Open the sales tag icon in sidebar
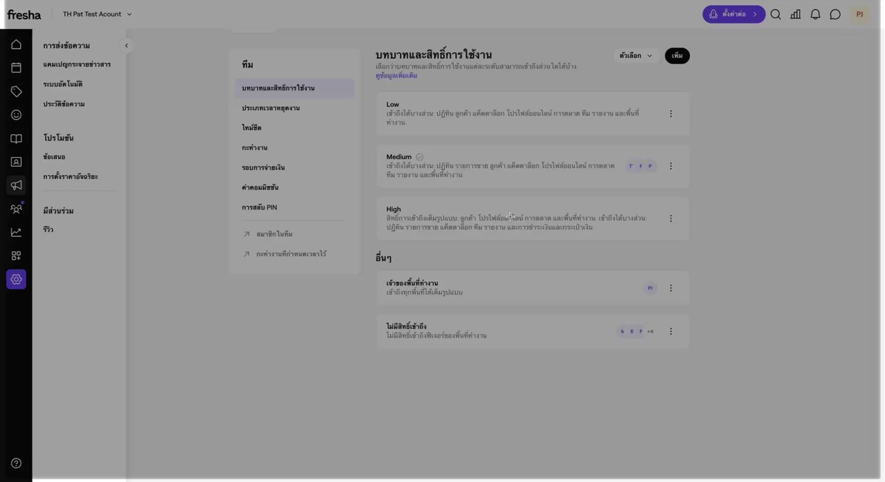The height and width of the screenshot is (482, 885). tap(16, 91)
